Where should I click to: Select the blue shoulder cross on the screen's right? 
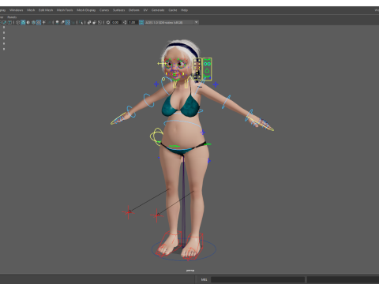216,84
